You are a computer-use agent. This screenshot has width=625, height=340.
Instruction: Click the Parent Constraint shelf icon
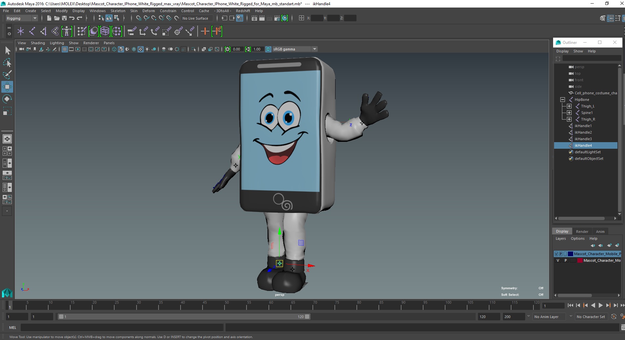pos(131,31)
